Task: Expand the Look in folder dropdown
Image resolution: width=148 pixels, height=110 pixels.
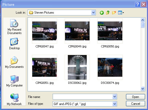Action: click(93, 13)
